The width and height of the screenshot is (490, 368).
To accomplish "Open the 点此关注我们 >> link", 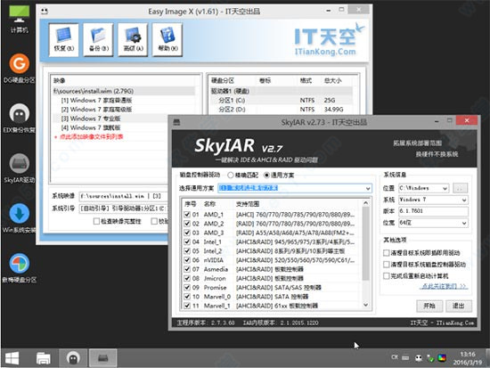I will point(444,286).
